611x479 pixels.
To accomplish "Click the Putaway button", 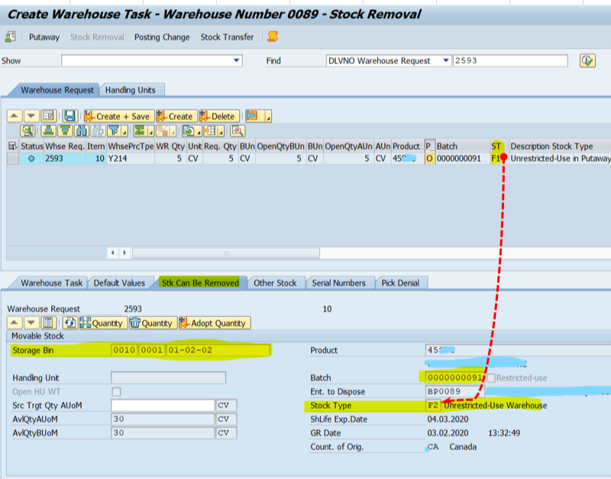I will (44, 37).
